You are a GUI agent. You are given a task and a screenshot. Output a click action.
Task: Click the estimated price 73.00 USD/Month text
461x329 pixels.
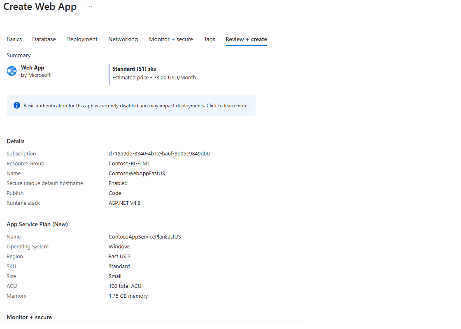coord(154,78)
